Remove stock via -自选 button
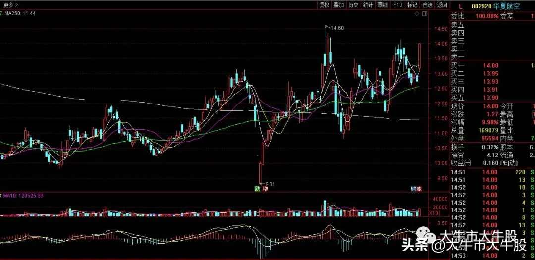The image size is (535, 260). coord(427,5)
